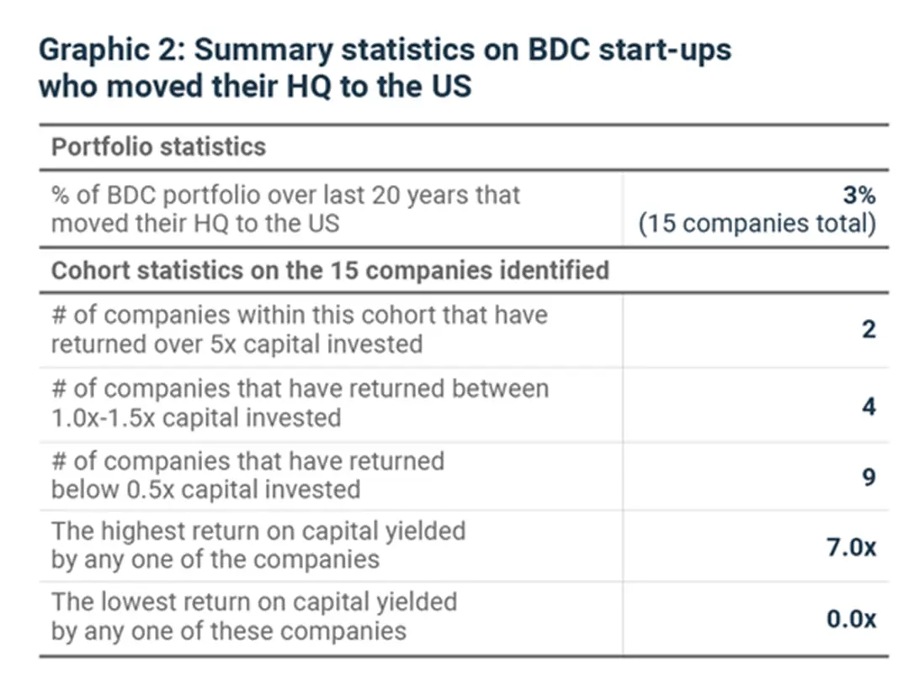Click the "returned over 5x capital invested" line
Viewport: 909px width, 682px height.
coord(237,344)
